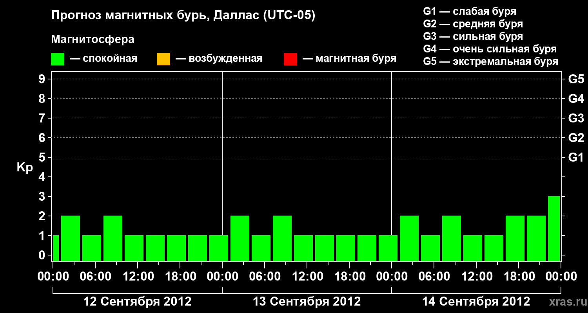The image size is (588, 313).
Task: Click the Kp 1 bar starting at 12:00 on 13 Сентября
Action: 303,248
